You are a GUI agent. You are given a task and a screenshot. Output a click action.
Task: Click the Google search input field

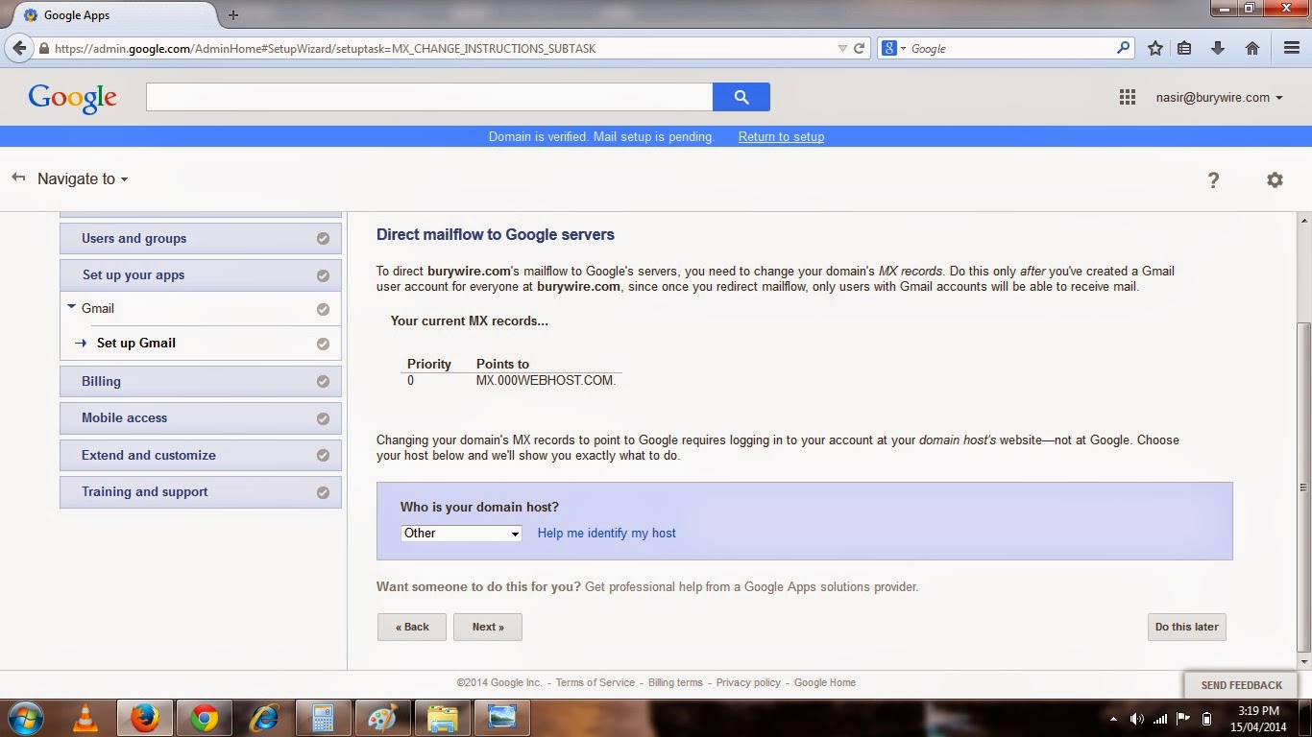pos(429,97)
